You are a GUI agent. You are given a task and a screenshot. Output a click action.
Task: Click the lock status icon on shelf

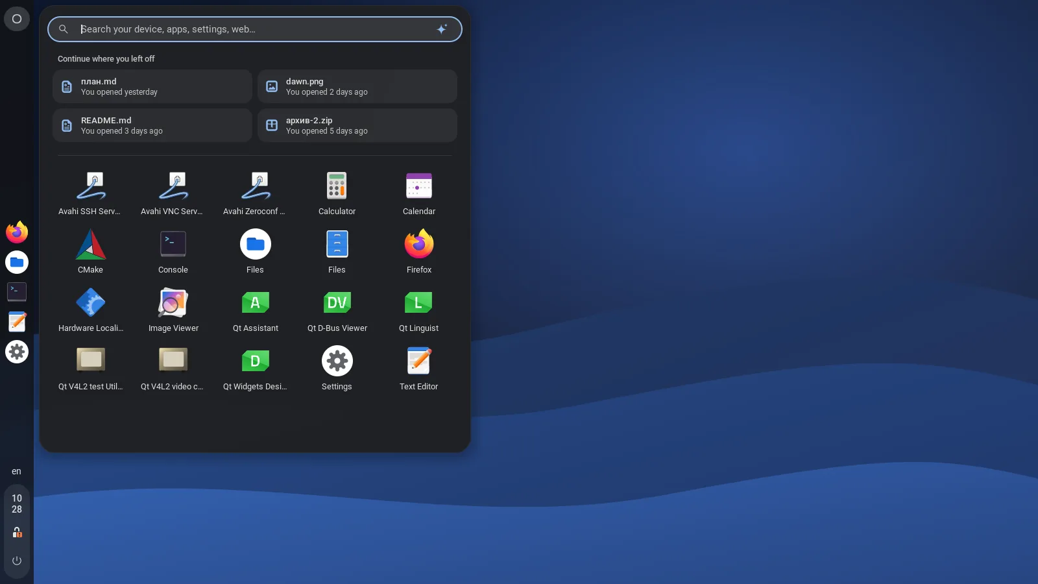point(17,532)
